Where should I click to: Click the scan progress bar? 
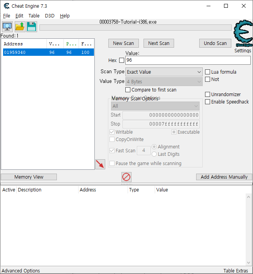point(135,28)
